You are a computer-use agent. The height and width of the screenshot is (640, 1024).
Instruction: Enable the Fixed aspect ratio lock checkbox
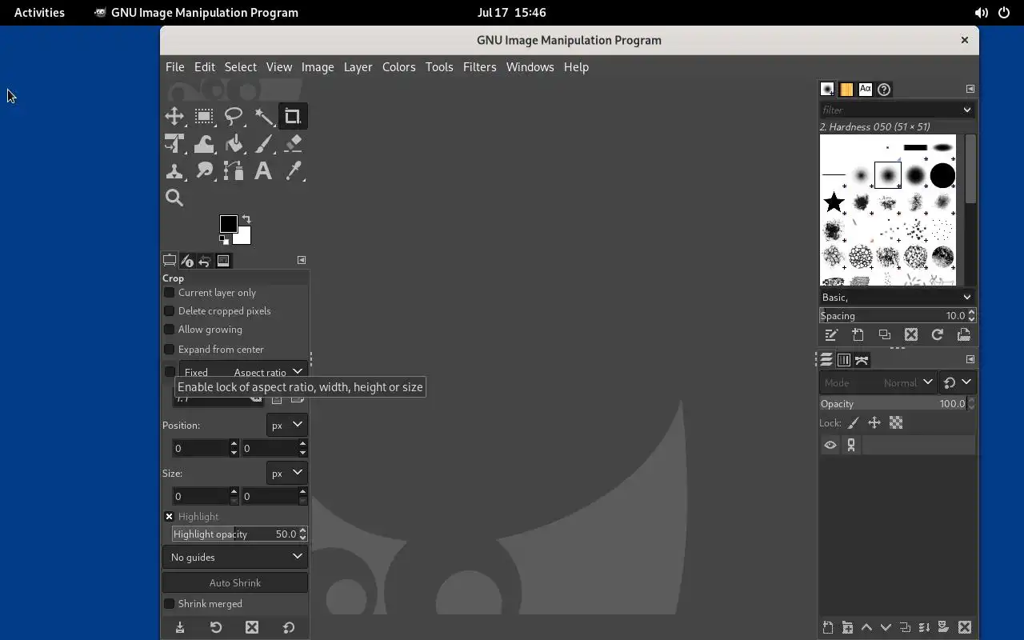pos(170,372)
